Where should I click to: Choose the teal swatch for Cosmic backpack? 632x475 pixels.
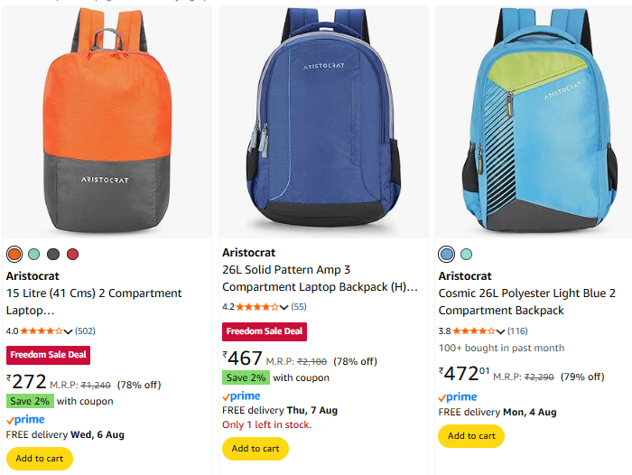pyautogui.click(x=466, y=254)
